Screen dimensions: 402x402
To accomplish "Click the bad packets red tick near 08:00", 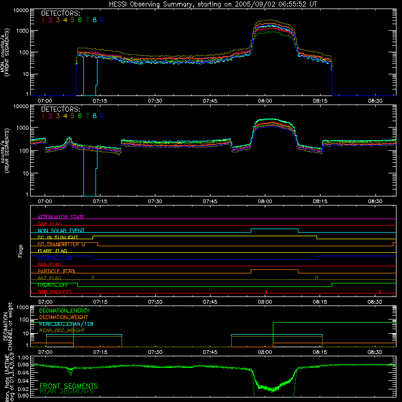I will (266, 291).
